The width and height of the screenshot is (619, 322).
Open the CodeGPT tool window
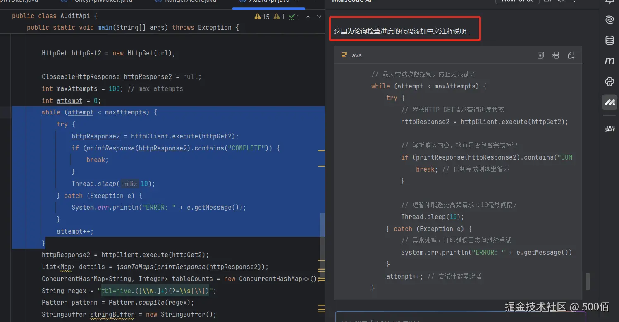[x=609, y=129]
